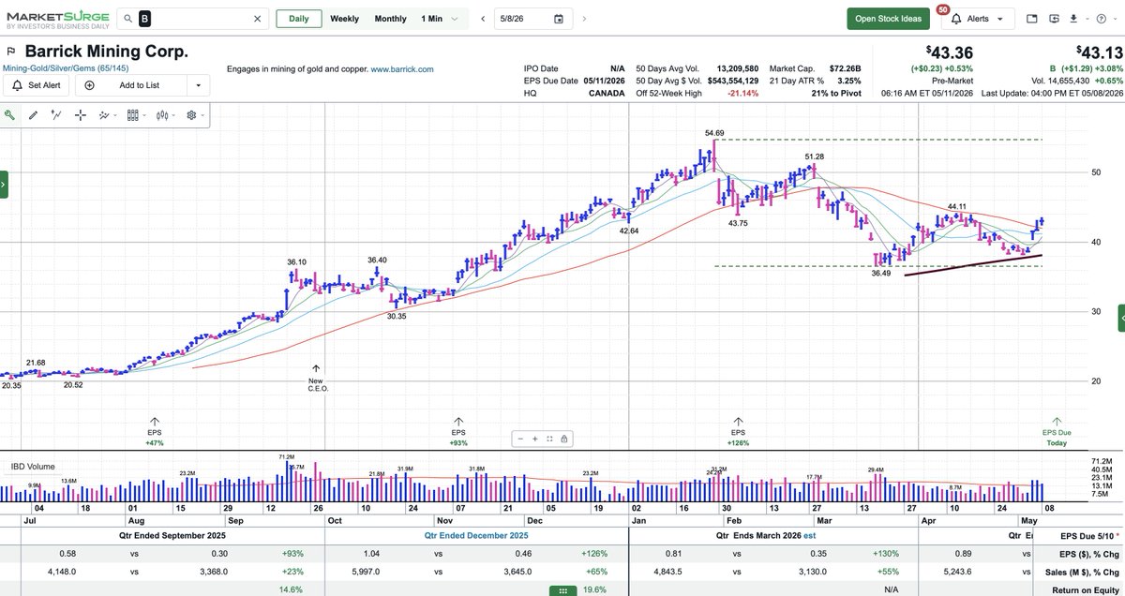Click the Set Alert button
Image resolution: width=1125 pixels, height=596 pixels.
pyautogui.click(x=37, y=85)
